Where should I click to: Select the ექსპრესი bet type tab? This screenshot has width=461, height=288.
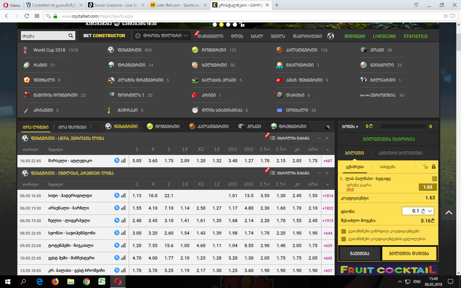pyautogui.click(x=355, y=166)
